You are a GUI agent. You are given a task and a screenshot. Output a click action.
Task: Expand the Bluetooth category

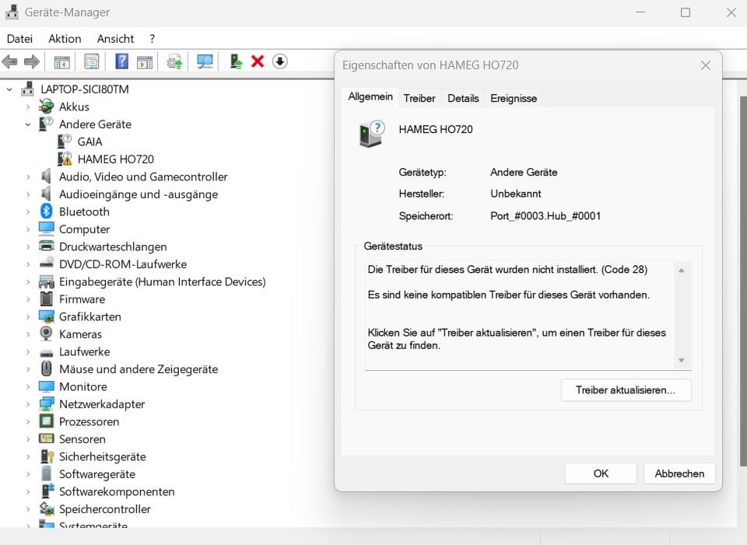click(x=28, y=211)
